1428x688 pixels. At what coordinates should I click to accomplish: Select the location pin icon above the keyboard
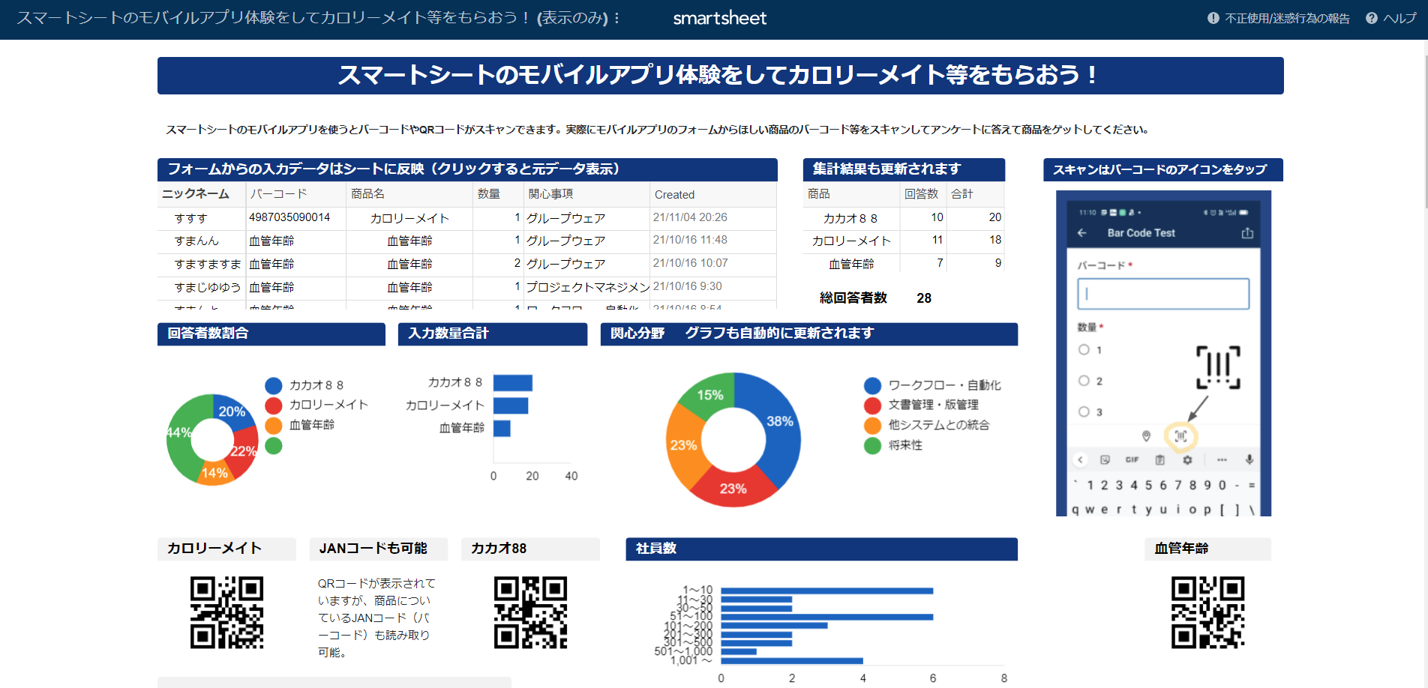(x=1146, y=437)
